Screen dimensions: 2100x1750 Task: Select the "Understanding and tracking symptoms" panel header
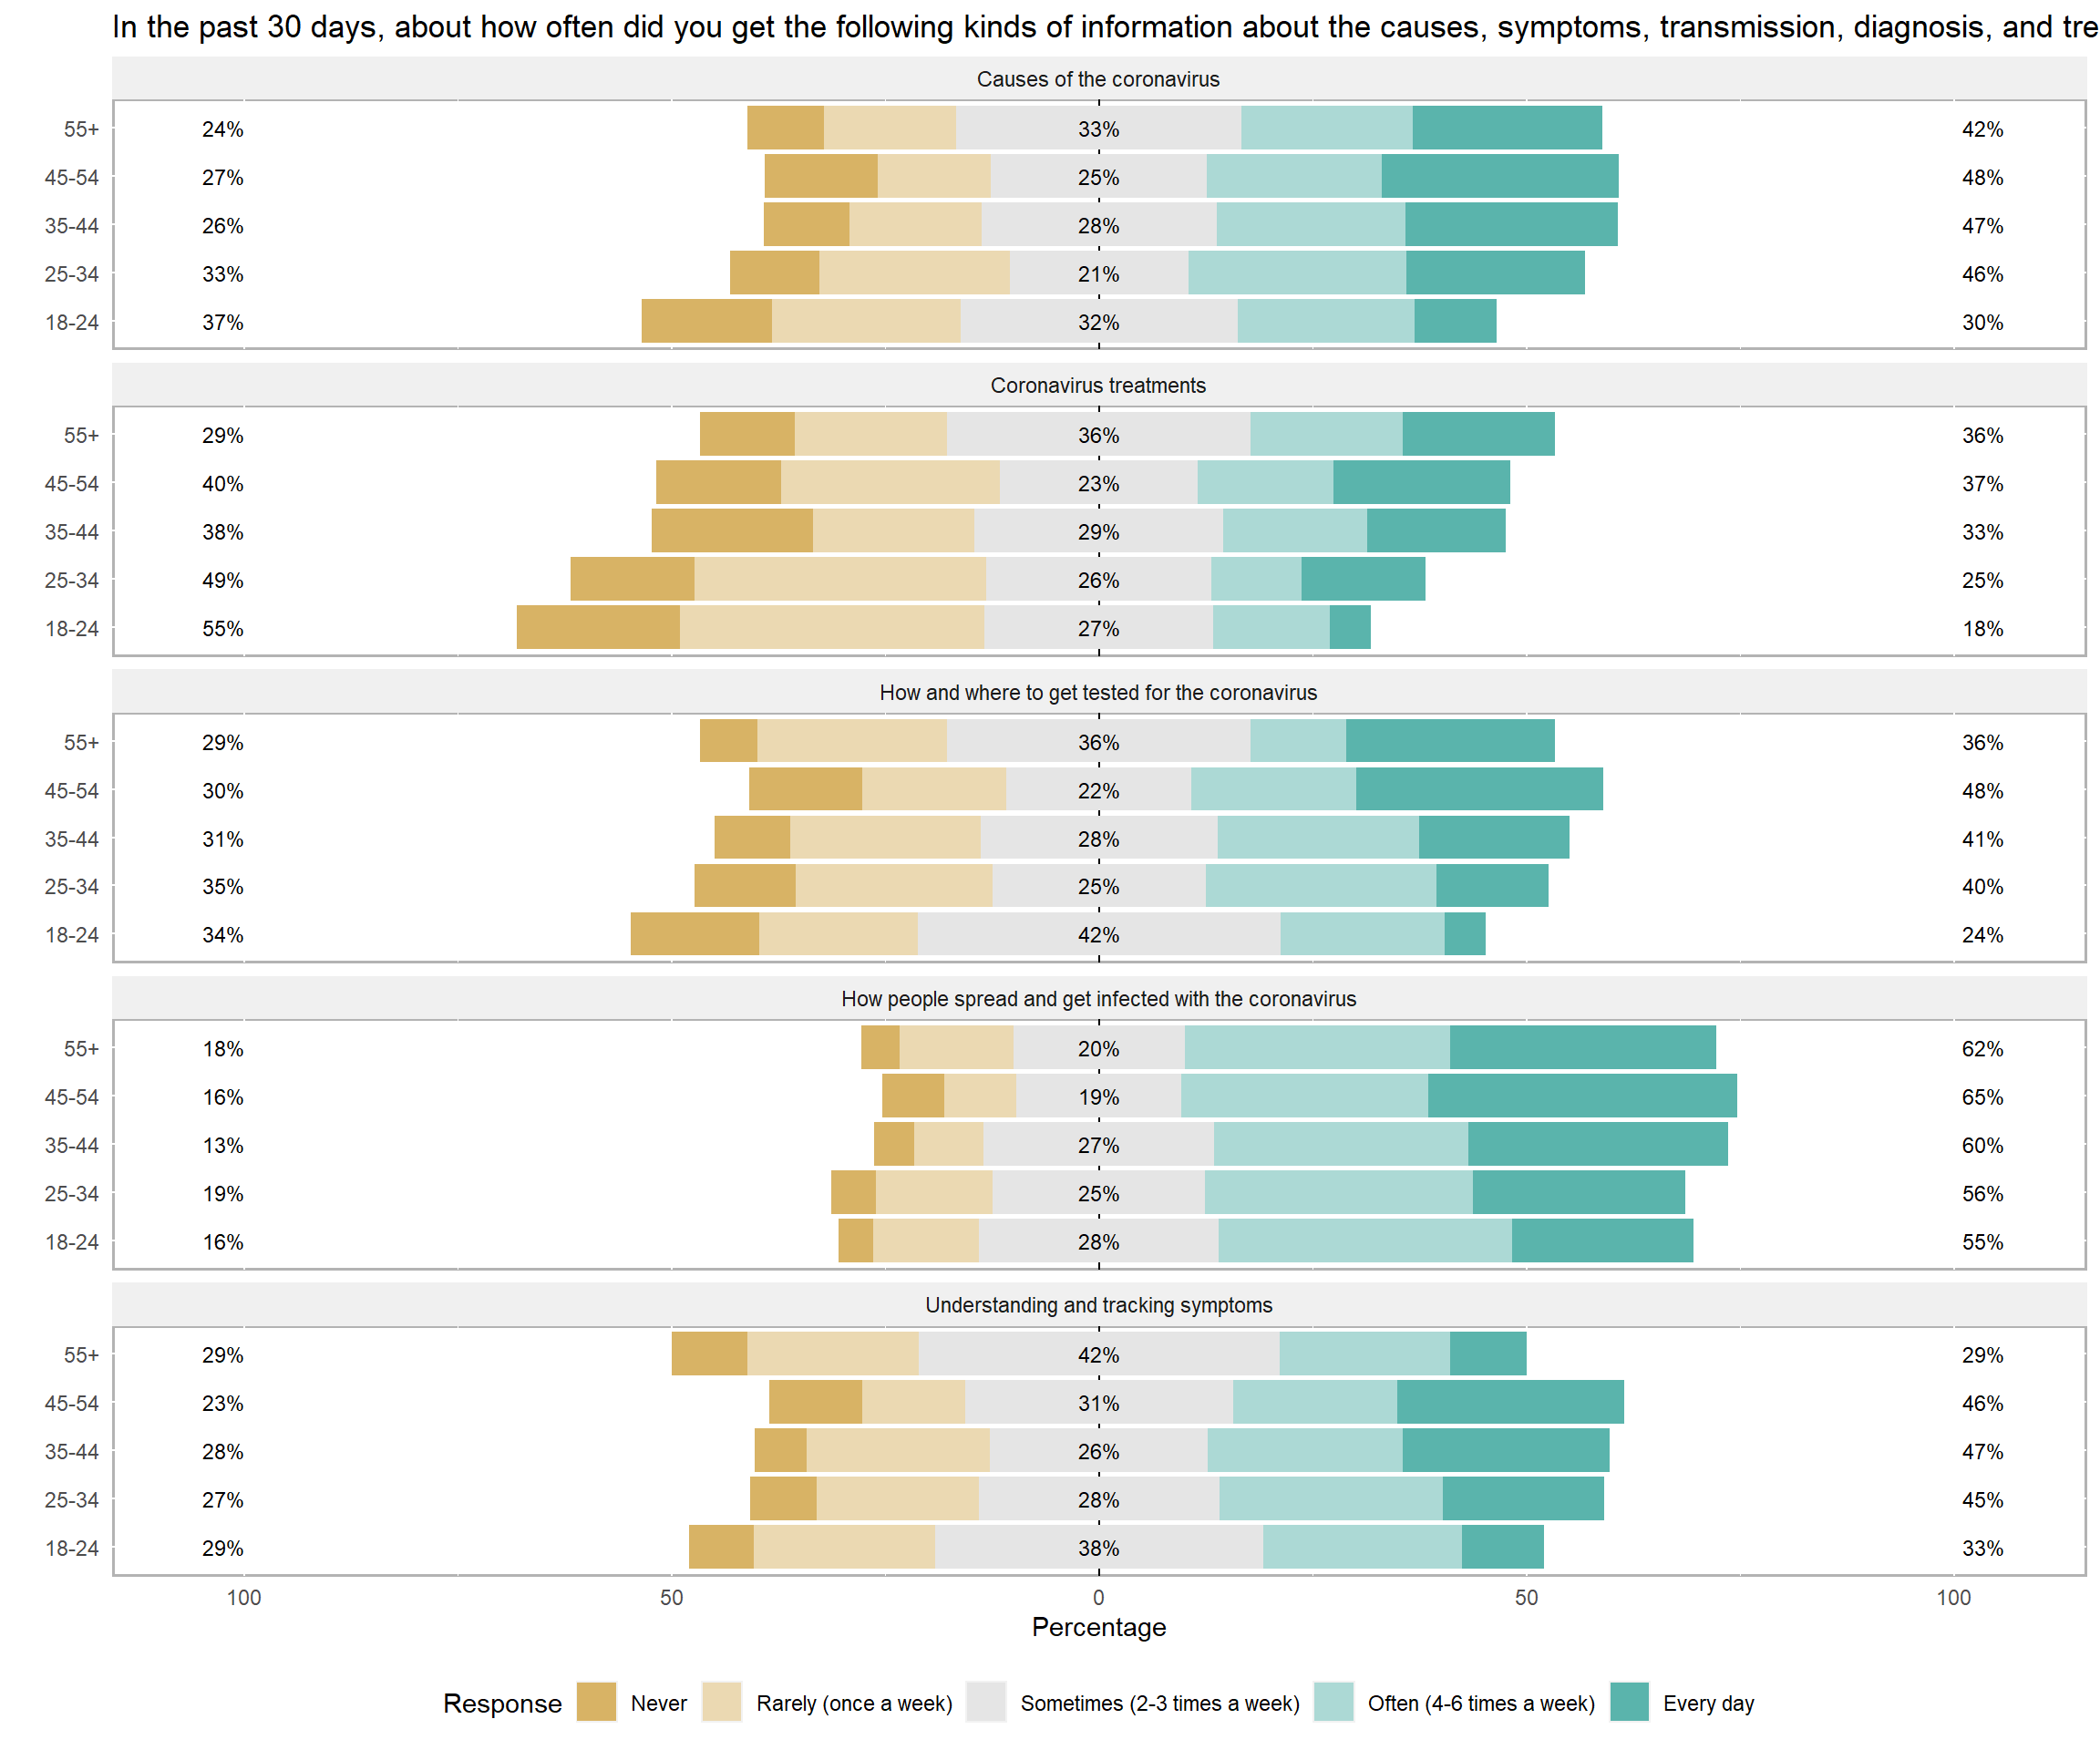click(x=1098, y=1305)
